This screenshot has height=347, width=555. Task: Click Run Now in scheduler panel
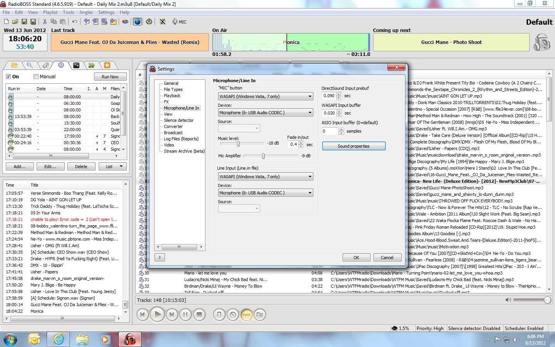[110, 77]
